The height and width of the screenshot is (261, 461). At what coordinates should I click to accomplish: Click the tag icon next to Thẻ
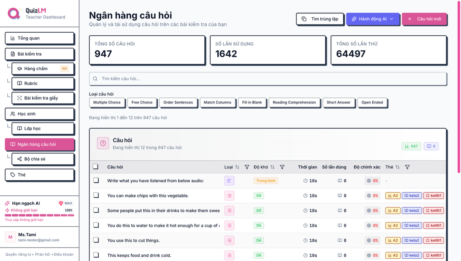pyautogui.click(x=12, y=175)
